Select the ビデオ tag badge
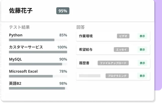162x110 pixels. (x=123, y=36)
